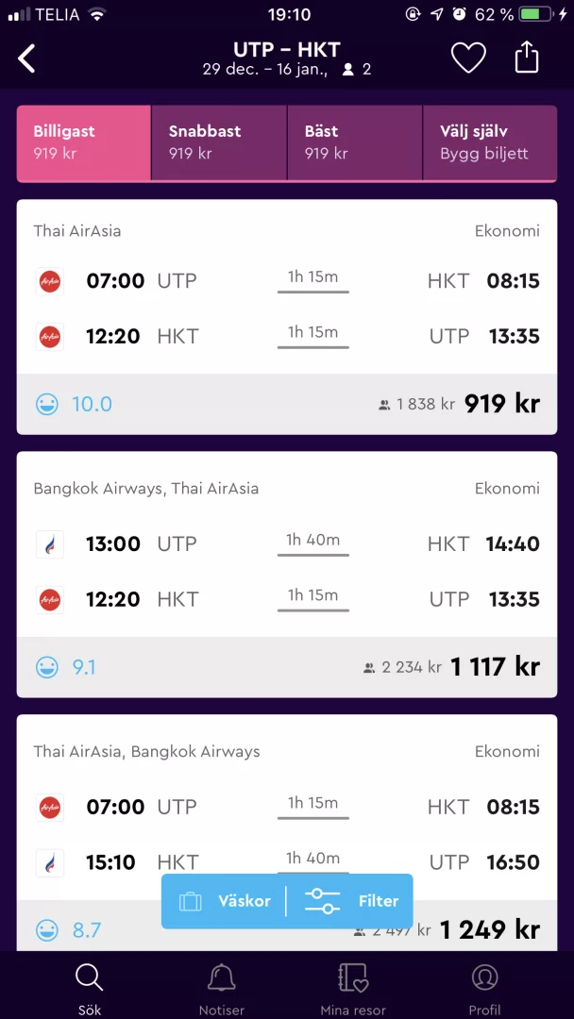Image resolution: width=574 pixels, height=1019 pixels.
Task: Switch to the Bäst tab
Action: tap(354, 142)
